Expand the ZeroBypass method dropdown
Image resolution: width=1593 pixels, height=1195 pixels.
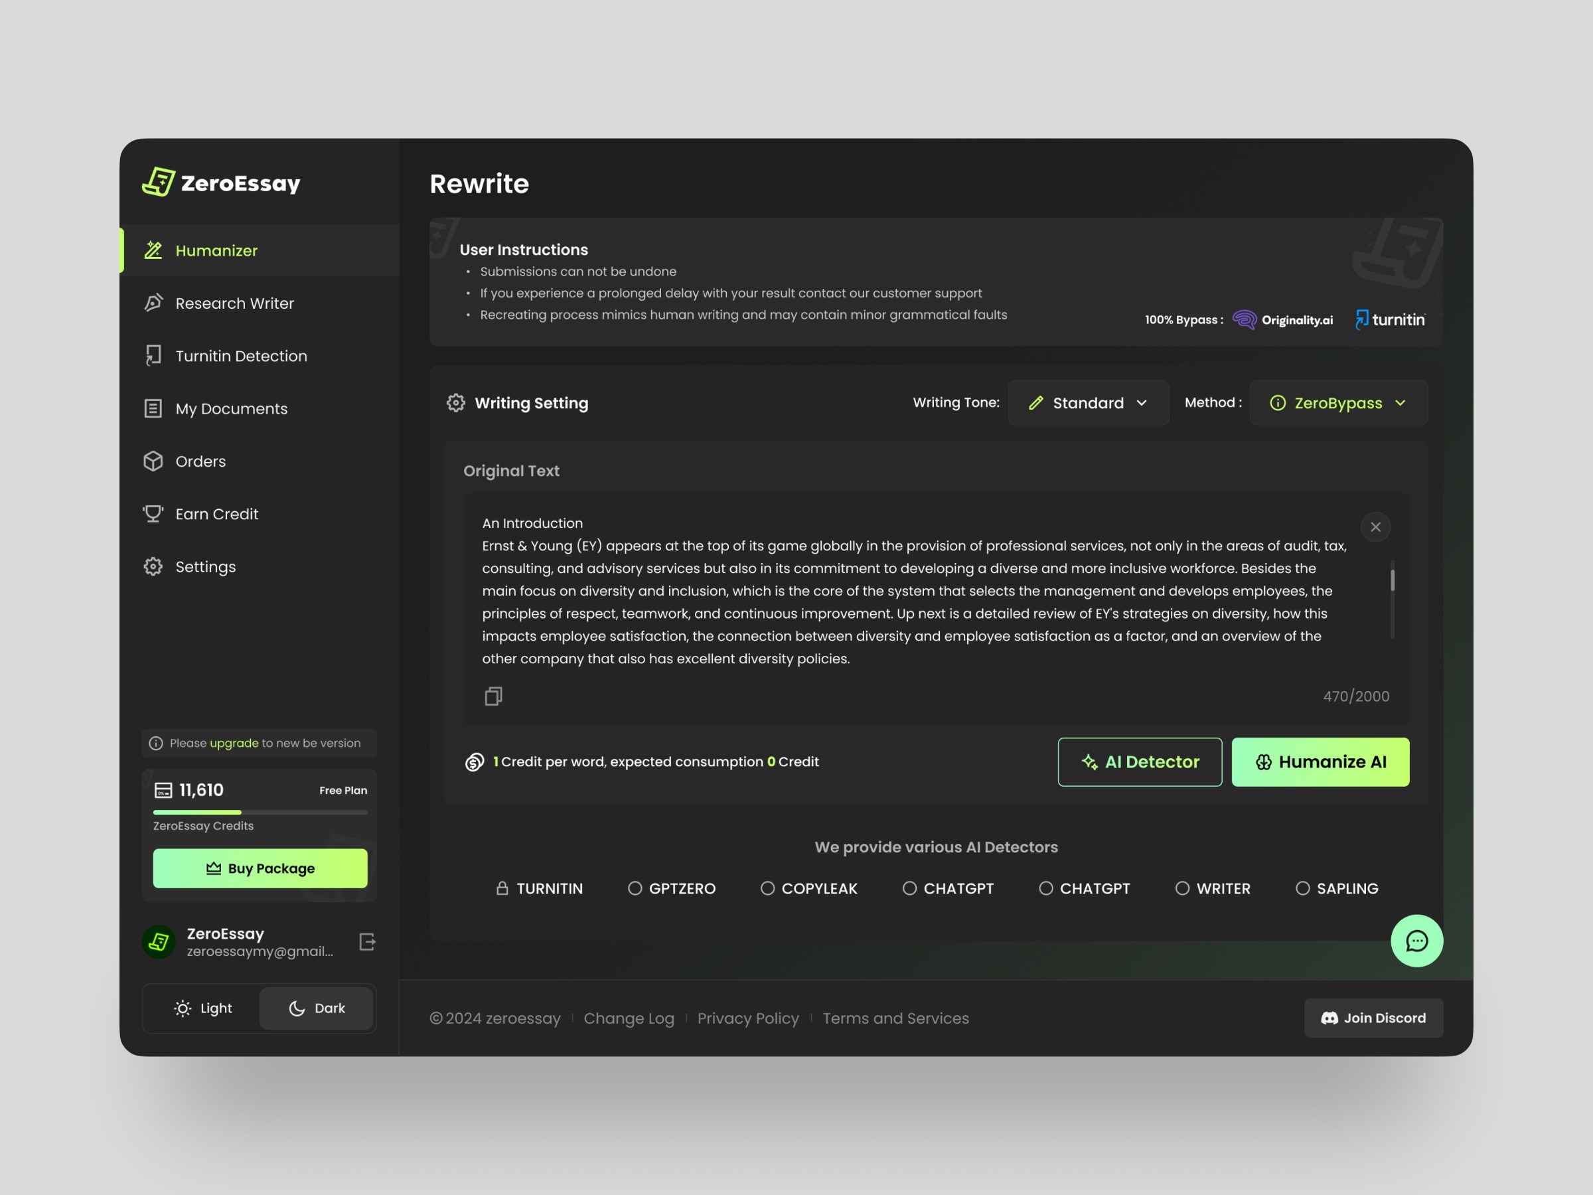pos(1338,403)
